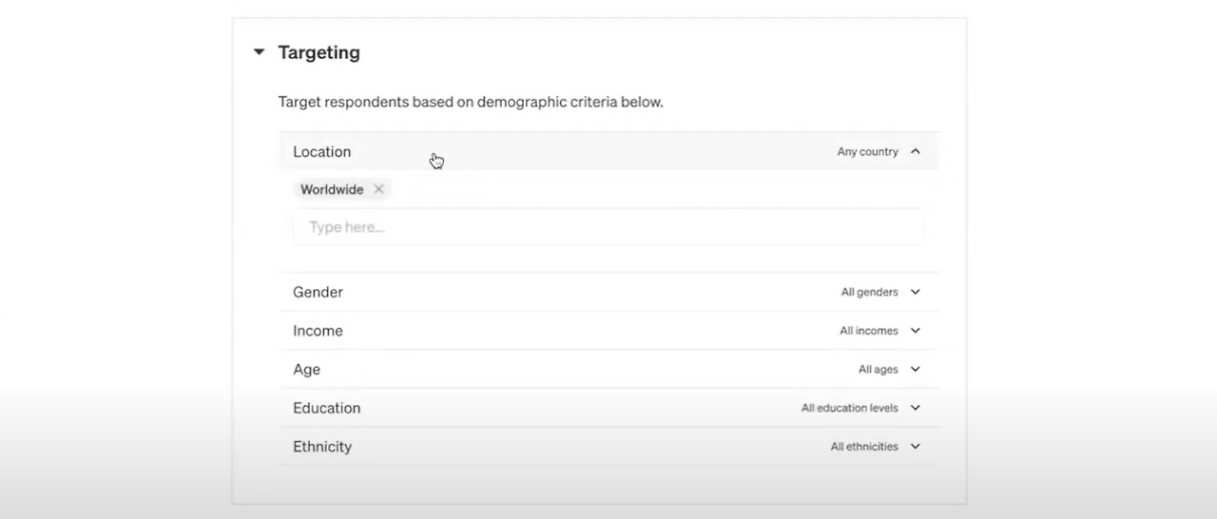The height and width of the screenshot is (519, 1217).
Task: Click the Targeting section heading
Action: click(319, 52)
